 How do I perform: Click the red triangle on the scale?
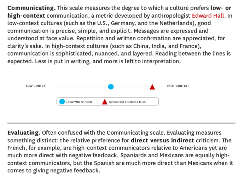[152, 87]
